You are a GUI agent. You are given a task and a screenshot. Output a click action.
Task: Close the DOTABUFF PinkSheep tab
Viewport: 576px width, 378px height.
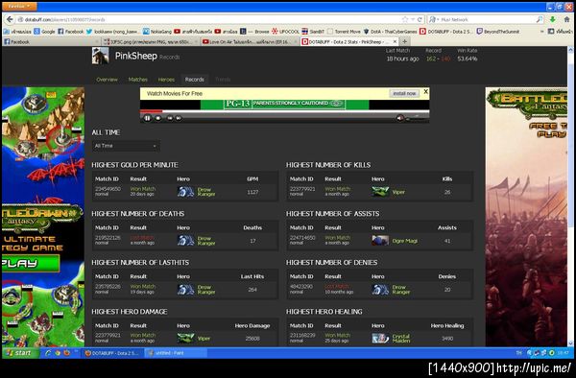[x=395, y=41]
